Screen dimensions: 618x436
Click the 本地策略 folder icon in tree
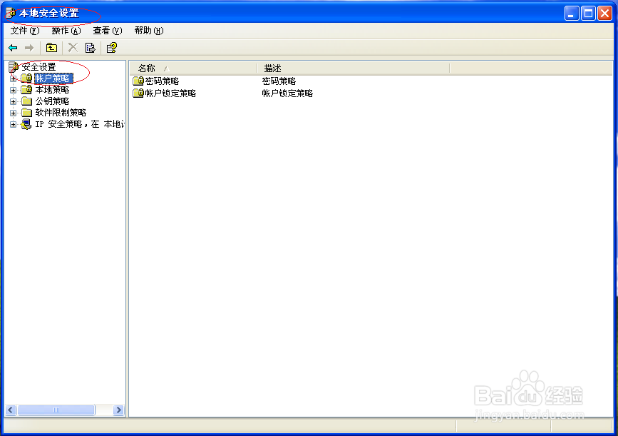[x=26, y=90]
